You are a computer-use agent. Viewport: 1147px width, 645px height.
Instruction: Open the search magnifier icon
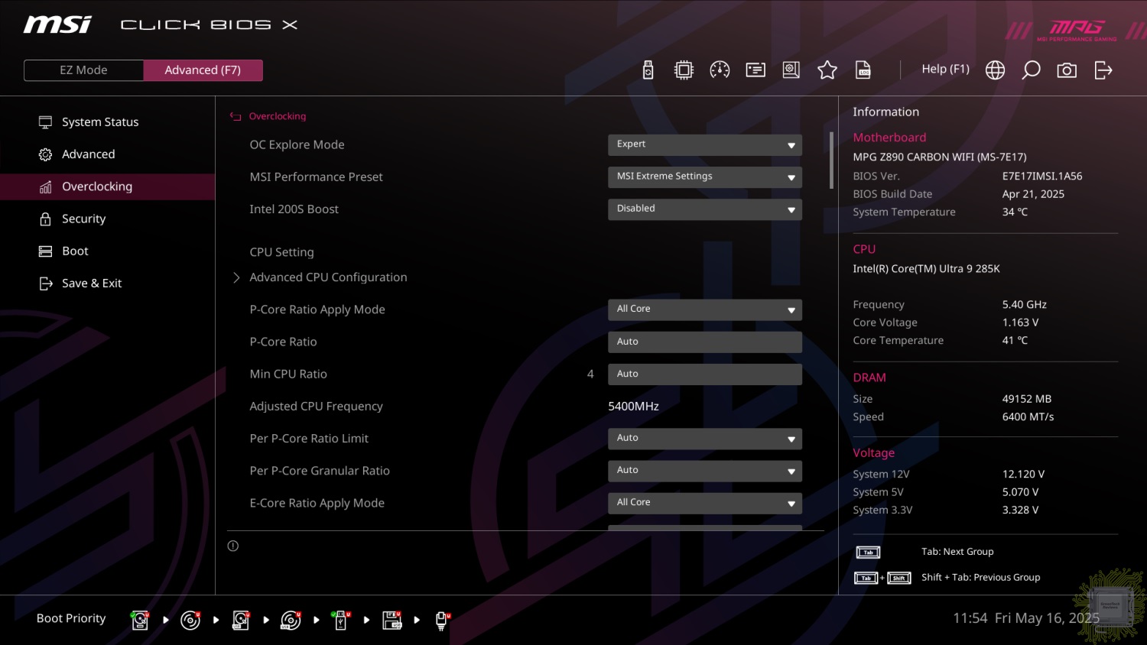pos(1031,70)
